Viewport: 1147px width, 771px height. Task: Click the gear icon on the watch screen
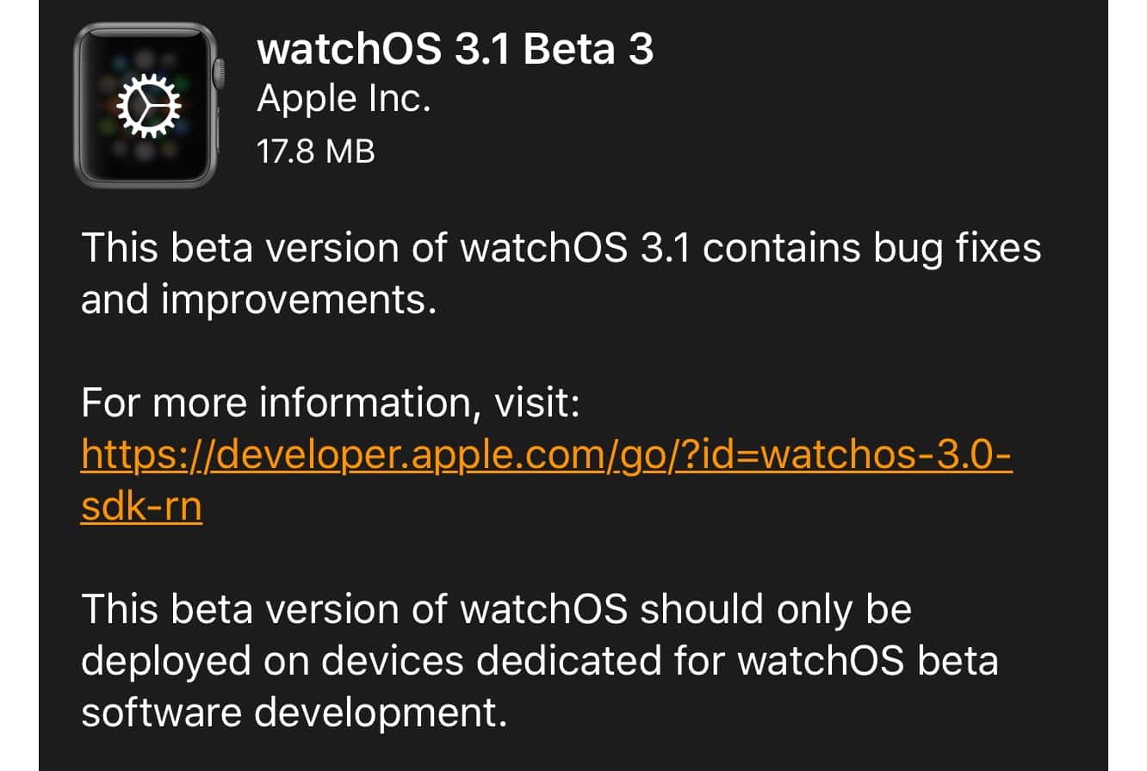pos(149,105)
